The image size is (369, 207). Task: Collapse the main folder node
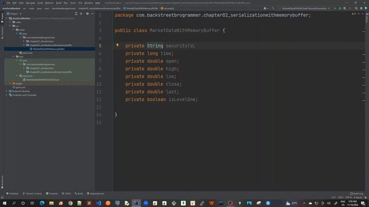click(x=13, y=30)
